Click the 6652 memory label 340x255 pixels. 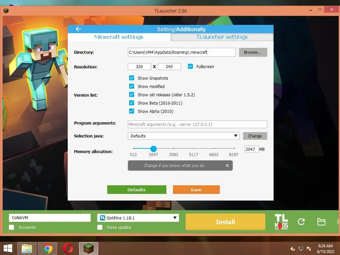(213, 155)
